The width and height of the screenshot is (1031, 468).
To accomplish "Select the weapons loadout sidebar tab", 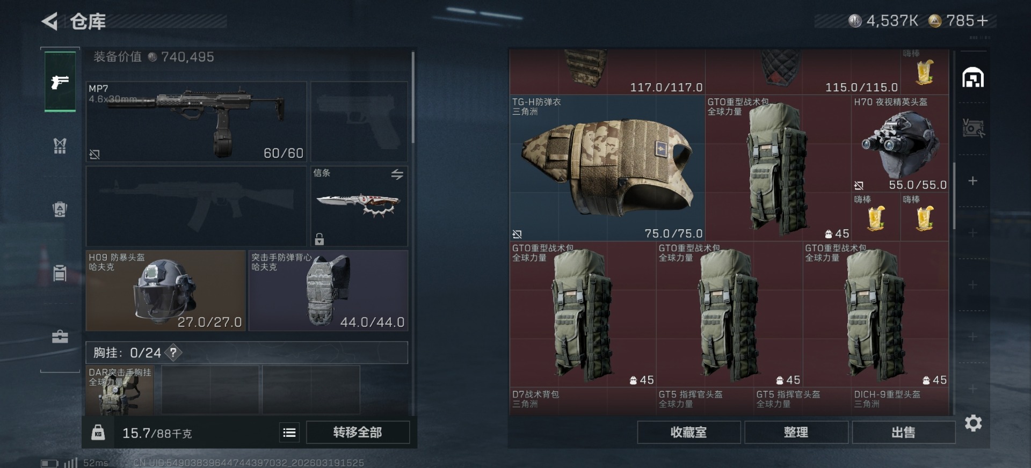I will coord(60,82).
